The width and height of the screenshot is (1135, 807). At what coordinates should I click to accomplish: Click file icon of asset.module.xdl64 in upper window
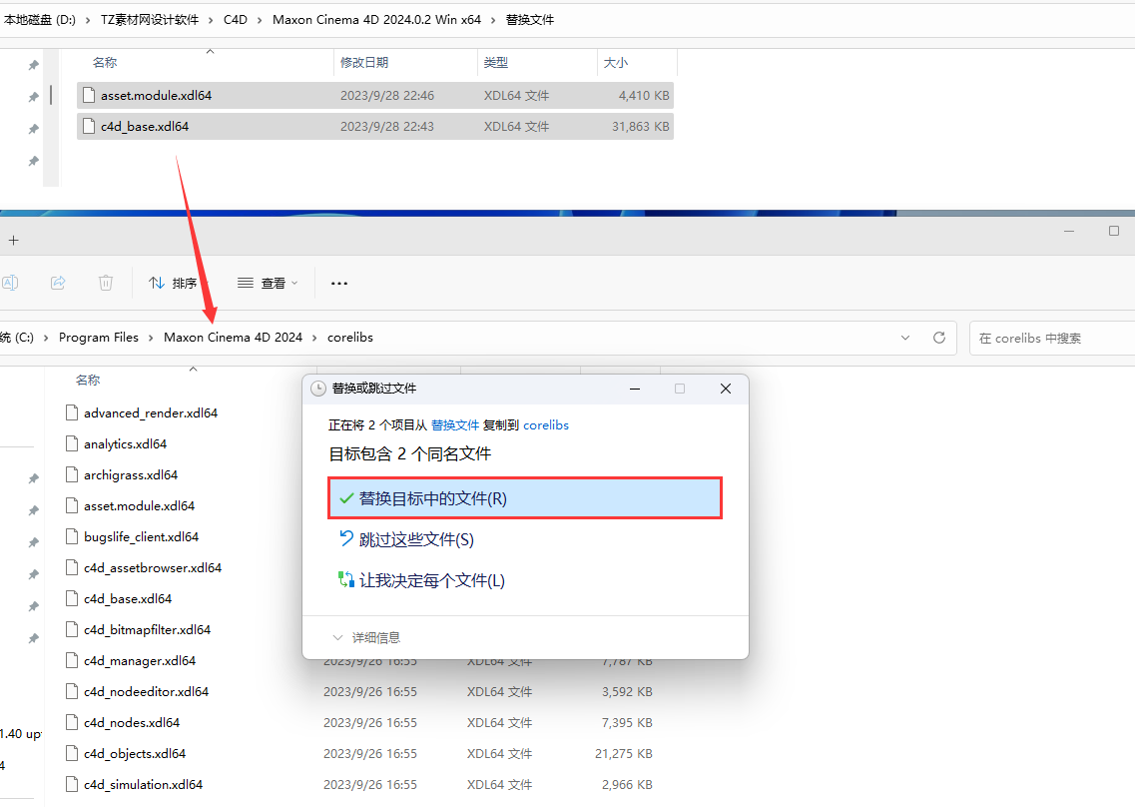89,95
